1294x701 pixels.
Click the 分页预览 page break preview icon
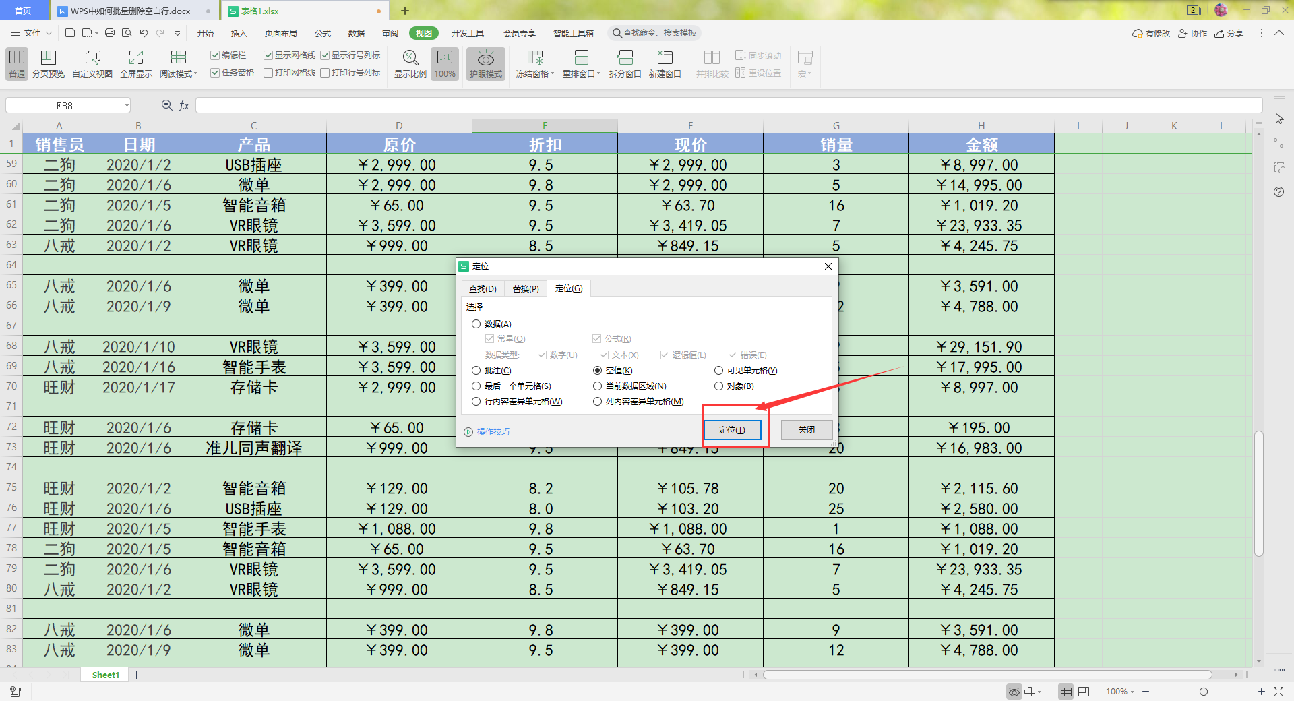point(49,58)
